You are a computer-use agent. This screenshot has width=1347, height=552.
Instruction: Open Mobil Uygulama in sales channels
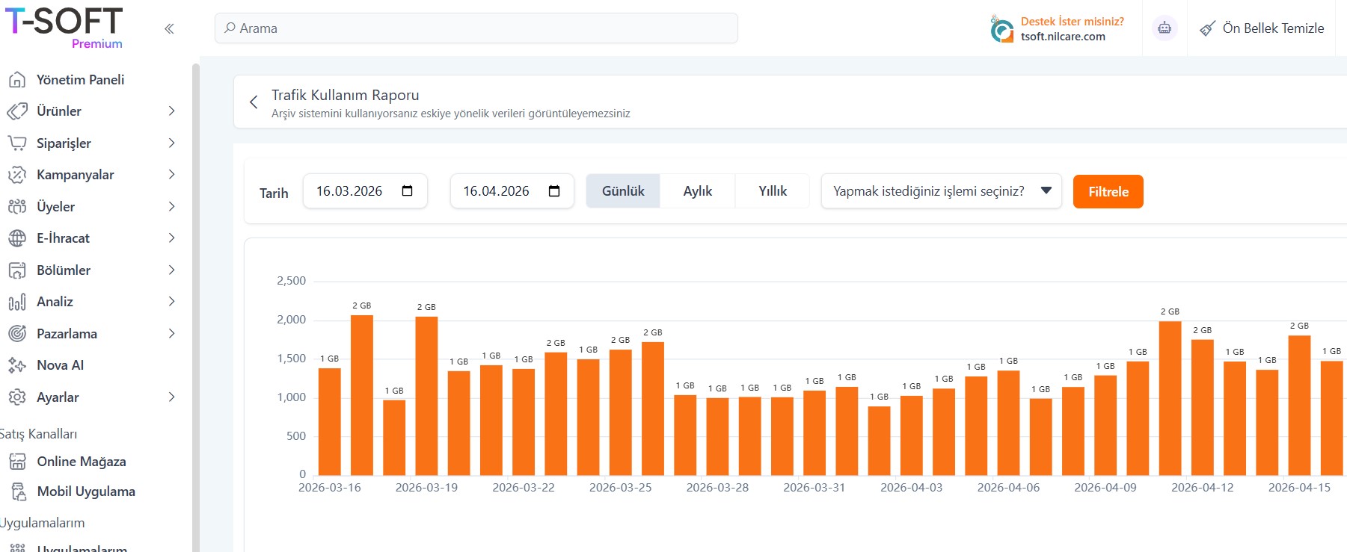(85, 491)
